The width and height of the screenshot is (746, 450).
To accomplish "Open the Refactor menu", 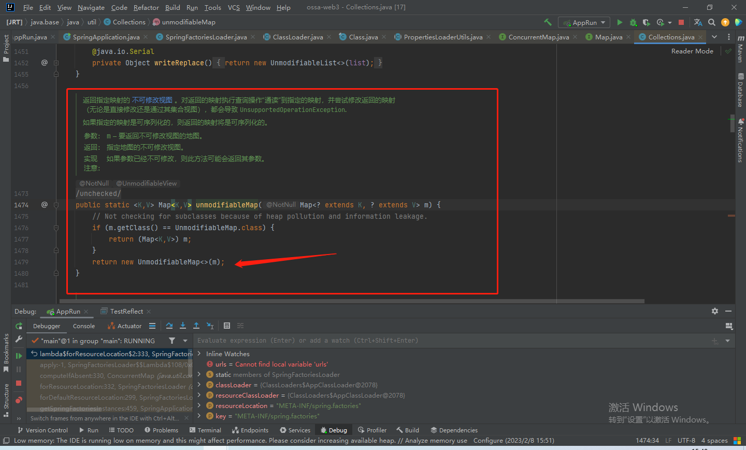I will (146, 7).
